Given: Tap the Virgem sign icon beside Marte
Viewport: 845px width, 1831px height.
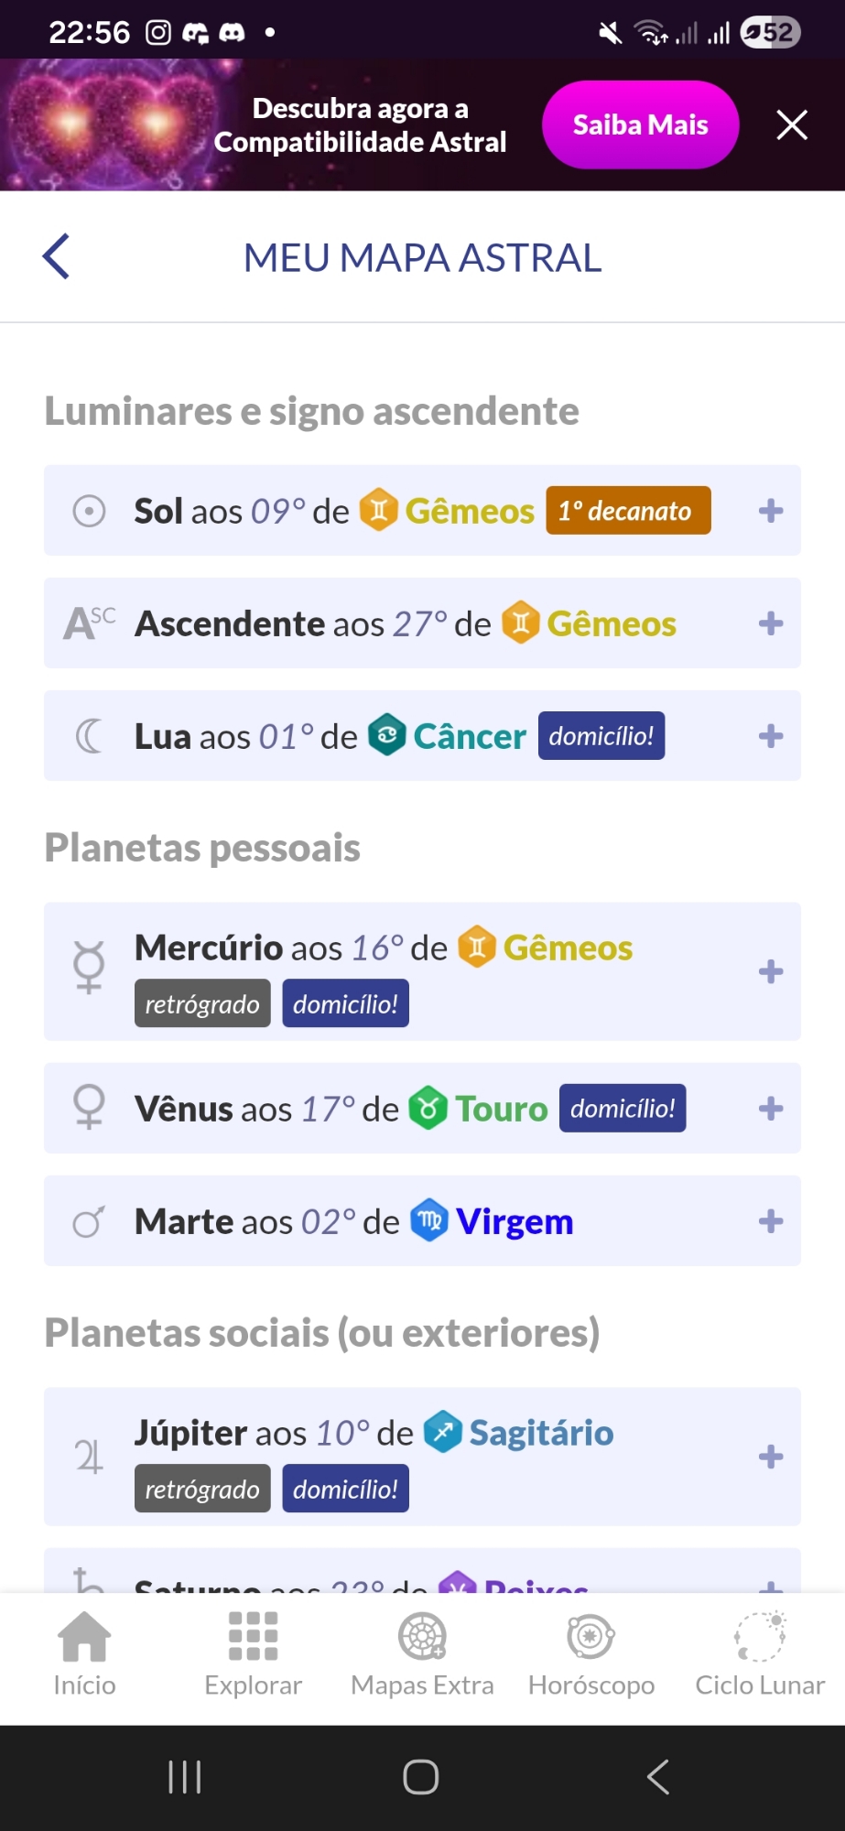Looking at the screenshot, I should pos(429,1220).
